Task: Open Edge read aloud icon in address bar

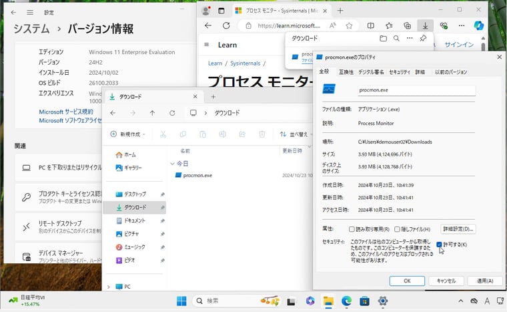Action: [332, 25]
